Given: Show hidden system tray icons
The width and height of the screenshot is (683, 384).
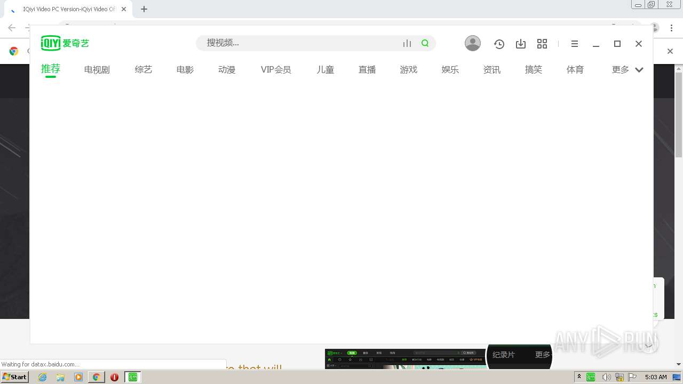Looking at the screenshot, I should [579, 377].
